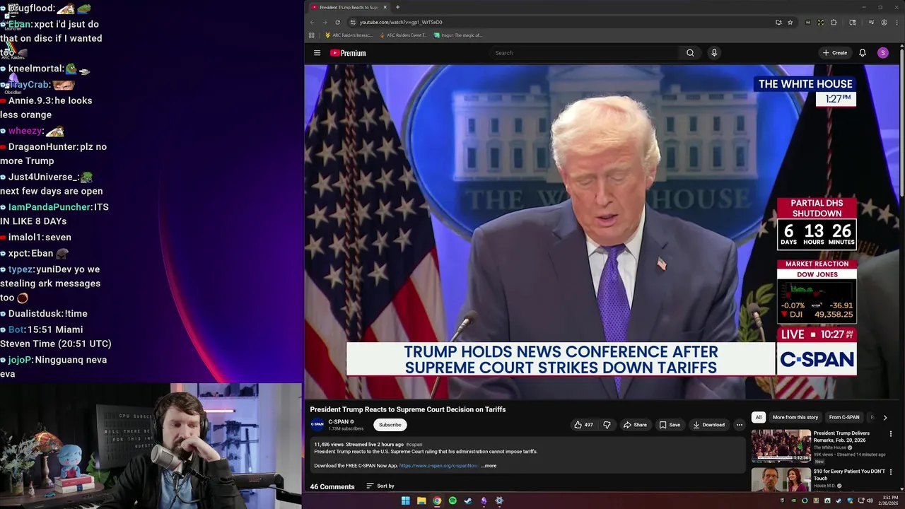Open a new browser tab with plus

coord(397,7)
